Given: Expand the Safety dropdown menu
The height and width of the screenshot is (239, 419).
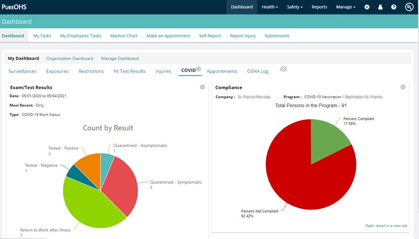Looking at the screenshot, I should point(295,7).
